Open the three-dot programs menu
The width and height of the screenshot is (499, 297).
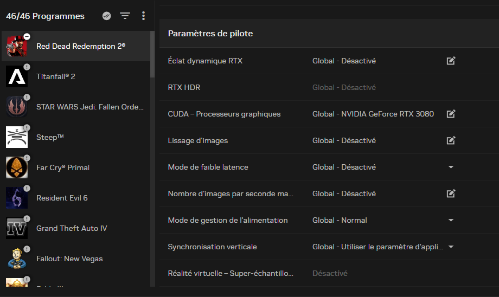pyautogui.click(x=143, y=16)
